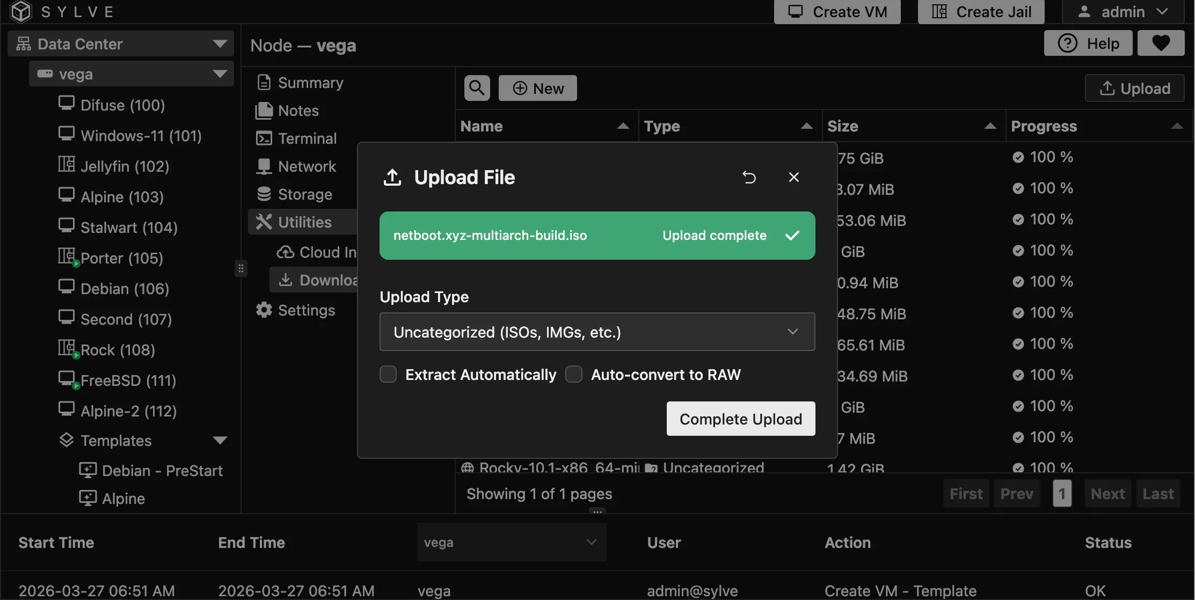Image resolution: width=1195 pixels, height=600 pixels.
Task: Collapse the Data Center tree
Action: tap(220, 43)
